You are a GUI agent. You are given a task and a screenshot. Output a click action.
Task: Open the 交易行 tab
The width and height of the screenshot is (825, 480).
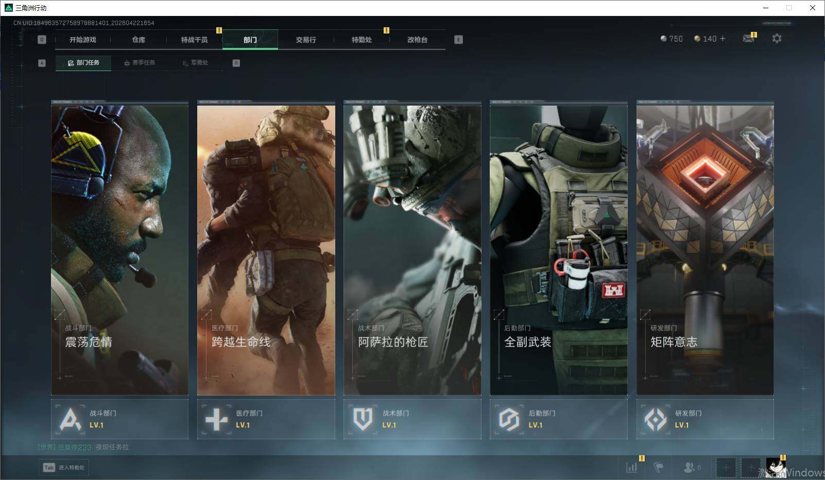pyautogui.click(x=306, y=40)
